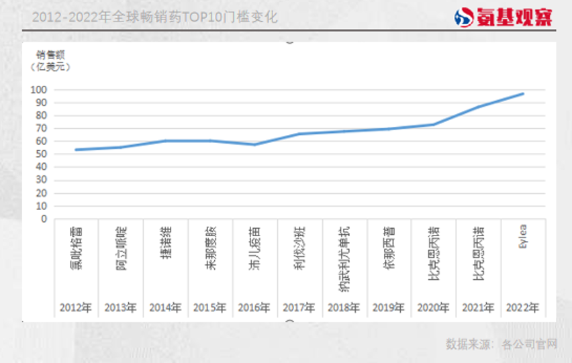
Task: Select the 2019年 year label
Action: point(389,307)
